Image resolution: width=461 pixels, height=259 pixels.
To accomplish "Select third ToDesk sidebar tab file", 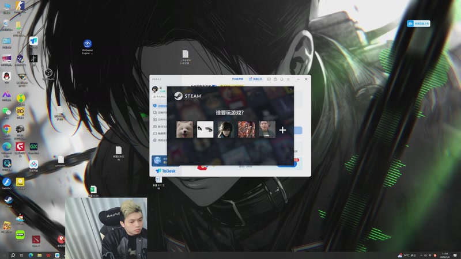I will (x=159, y=120).
